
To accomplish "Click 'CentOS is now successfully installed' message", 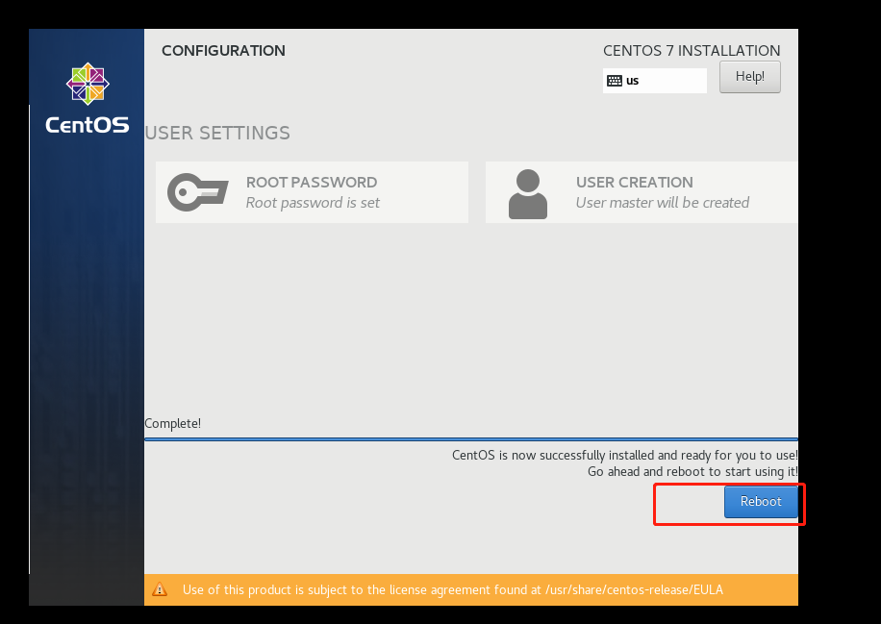I will coord(625,455).
